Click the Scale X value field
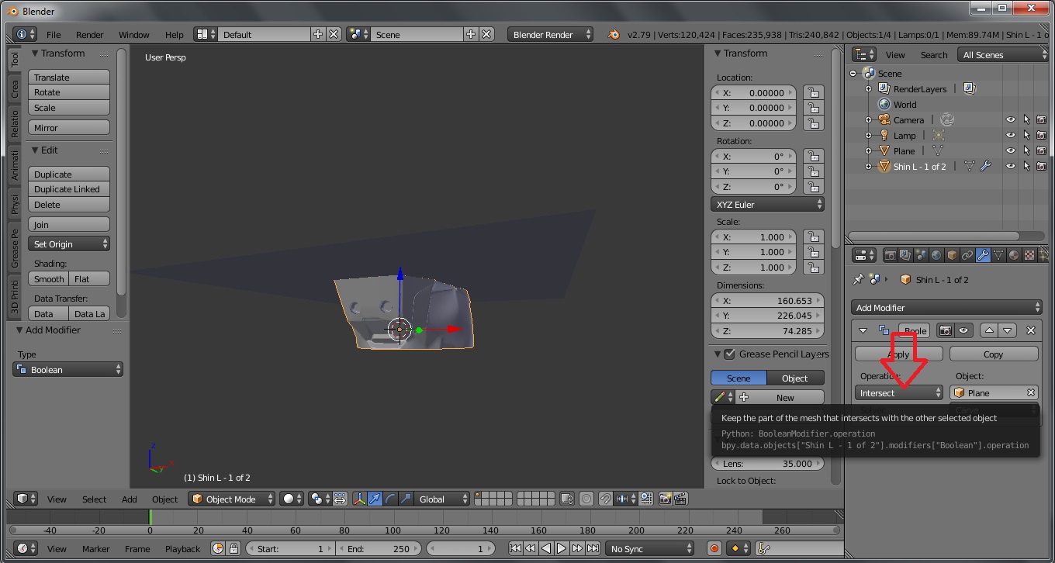This screenshot has height=563, width=1055. point(753,237)
